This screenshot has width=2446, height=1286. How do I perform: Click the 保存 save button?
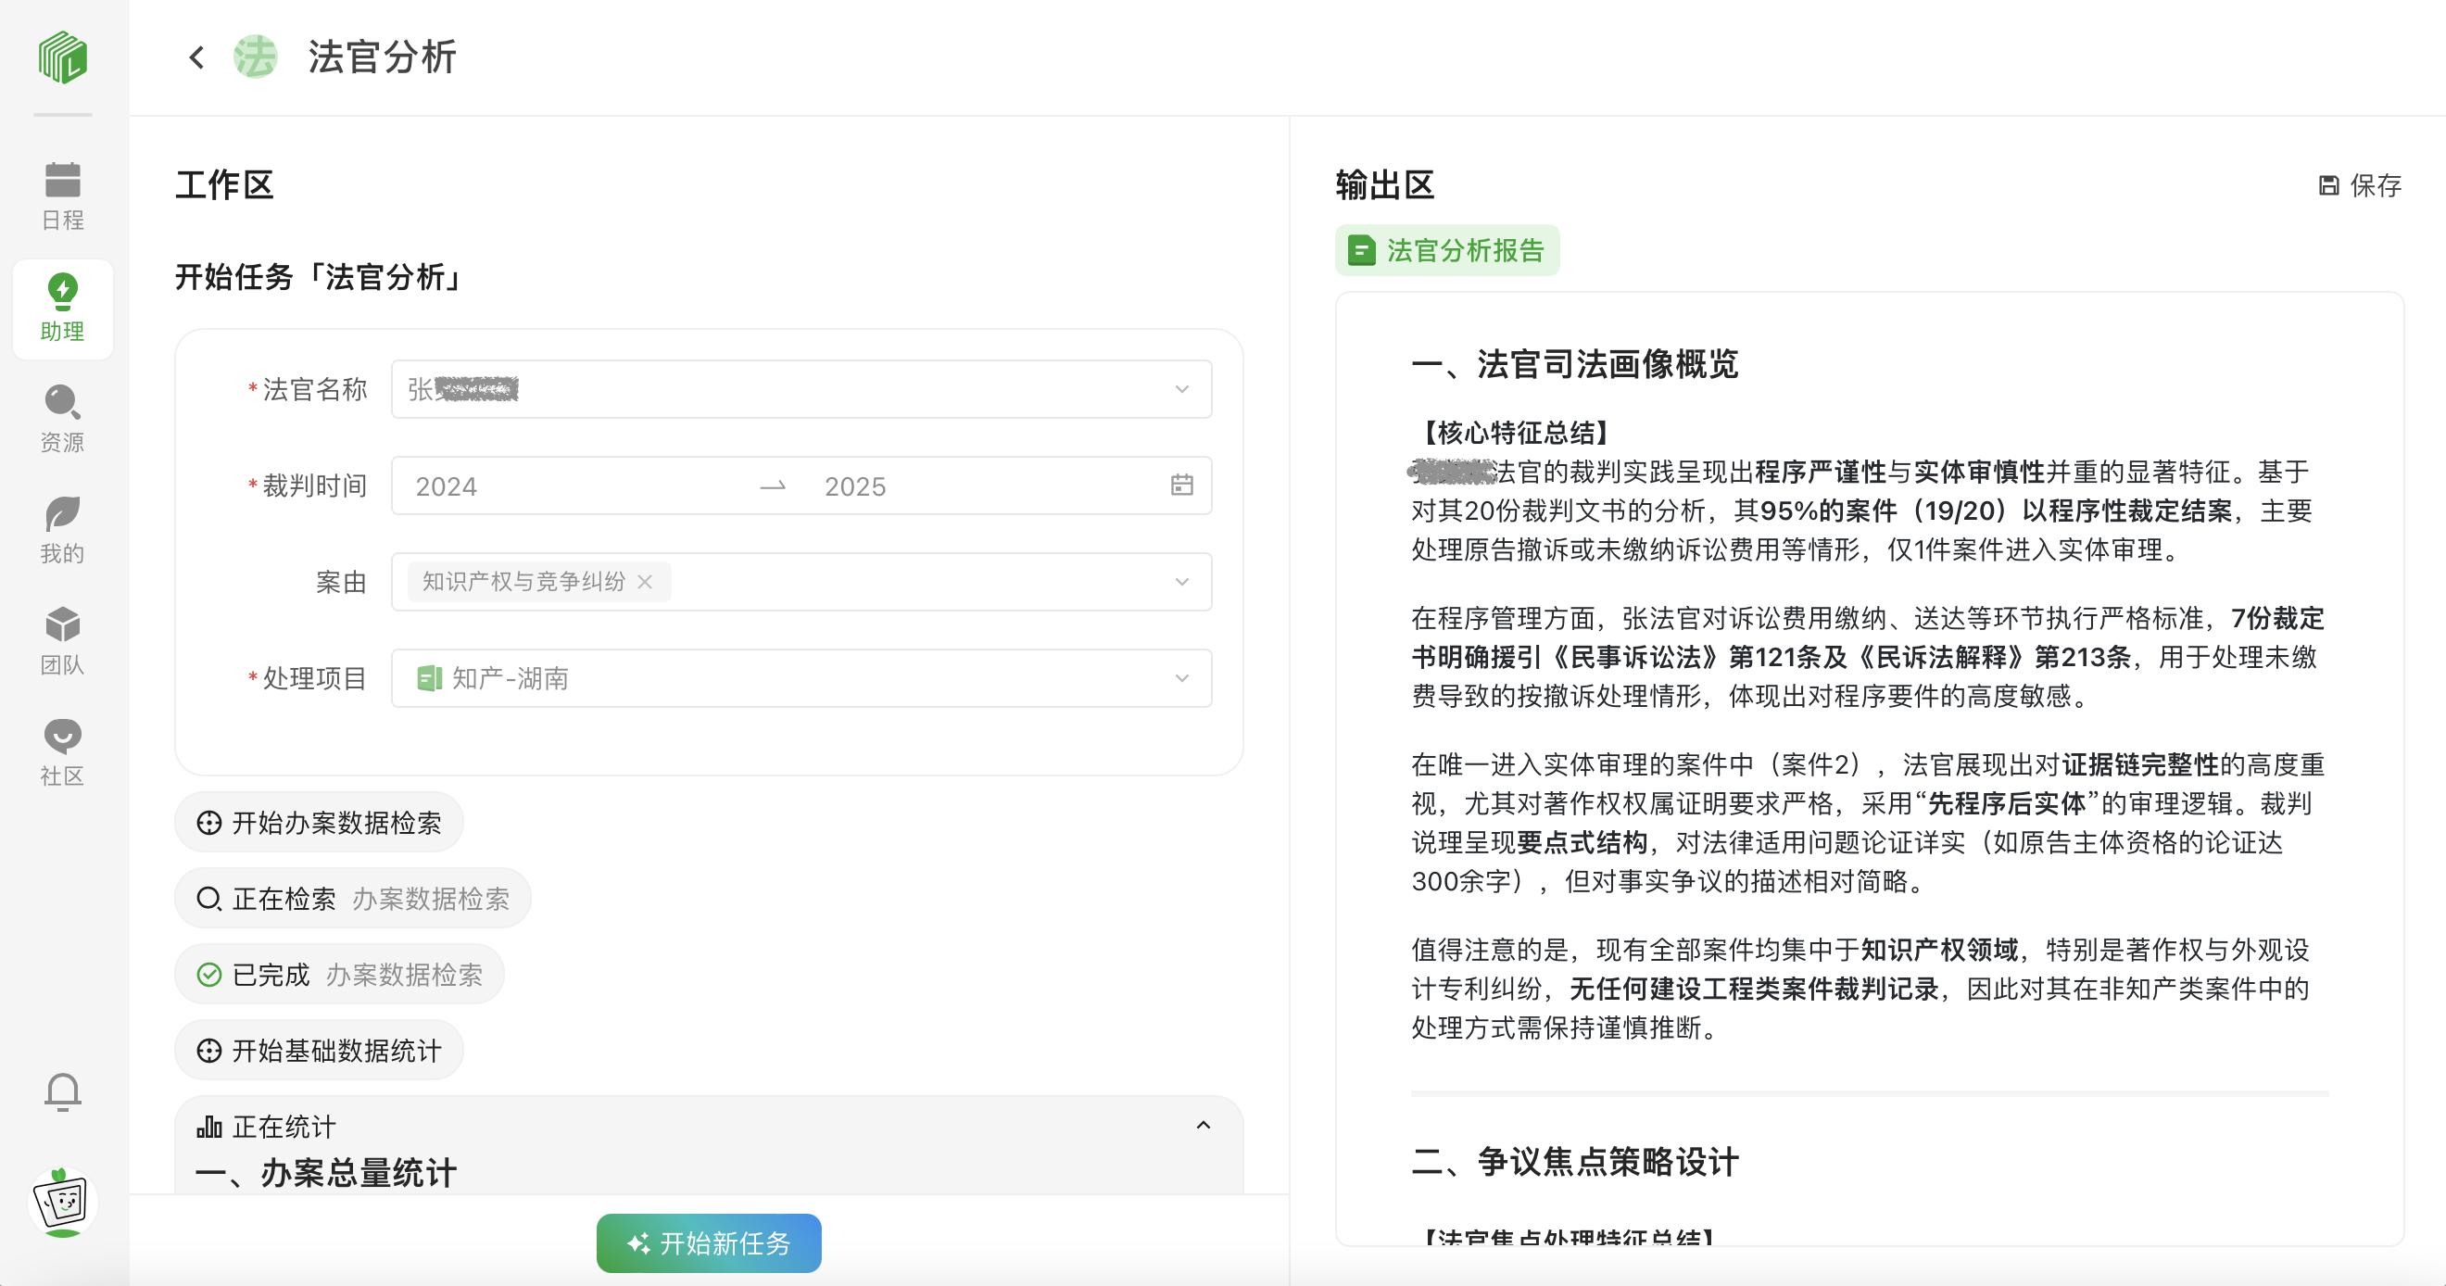point(2360,185)
